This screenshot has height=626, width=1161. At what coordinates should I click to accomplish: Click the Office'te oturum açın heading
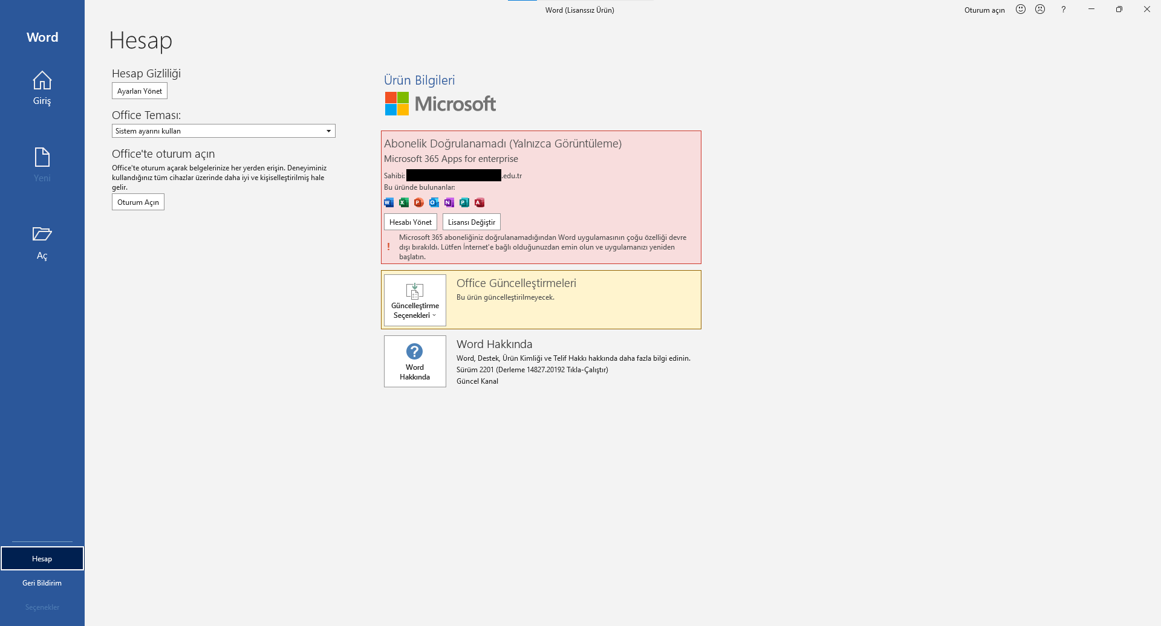click(163, 154)
